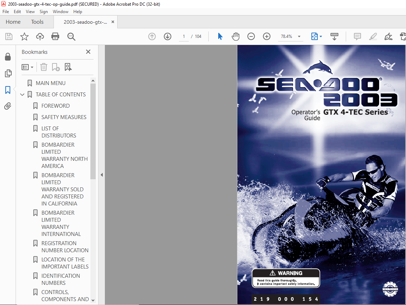Activate the hand pan tool
406x305 pixels.
point(236,36)
